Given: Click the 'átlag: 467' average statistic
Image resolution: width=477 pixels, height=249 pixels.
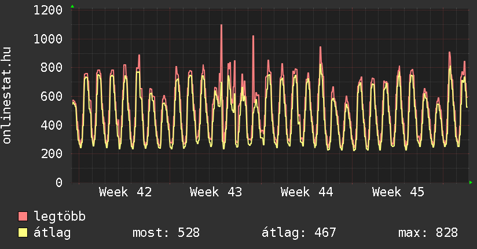Looking at the screenshot, I should click(299, 233).
